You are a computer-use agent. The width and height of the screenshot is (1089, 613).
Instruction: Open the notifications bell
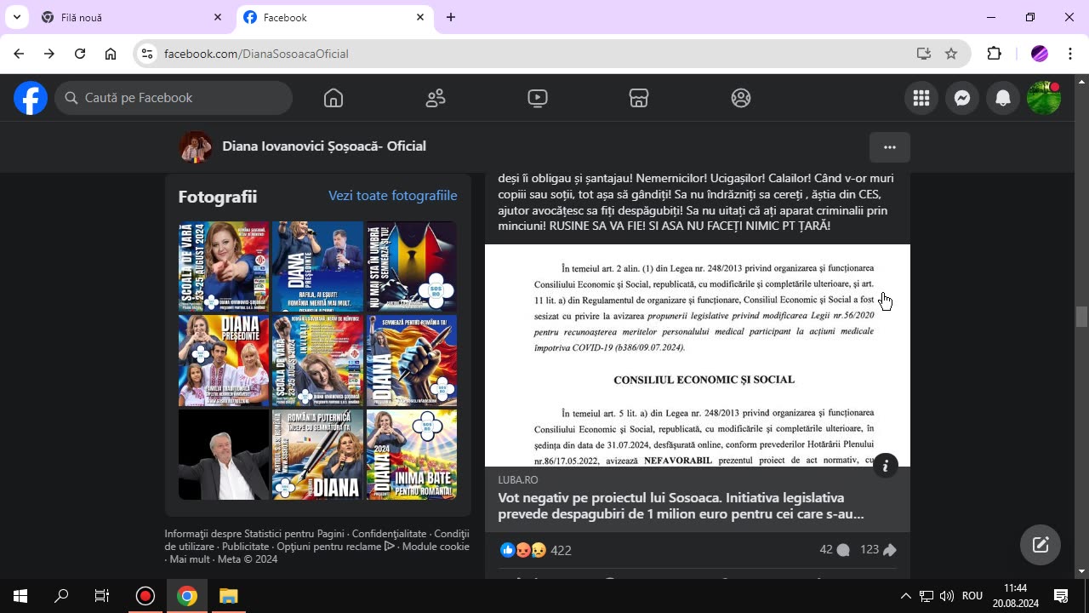click(1003, 98)
